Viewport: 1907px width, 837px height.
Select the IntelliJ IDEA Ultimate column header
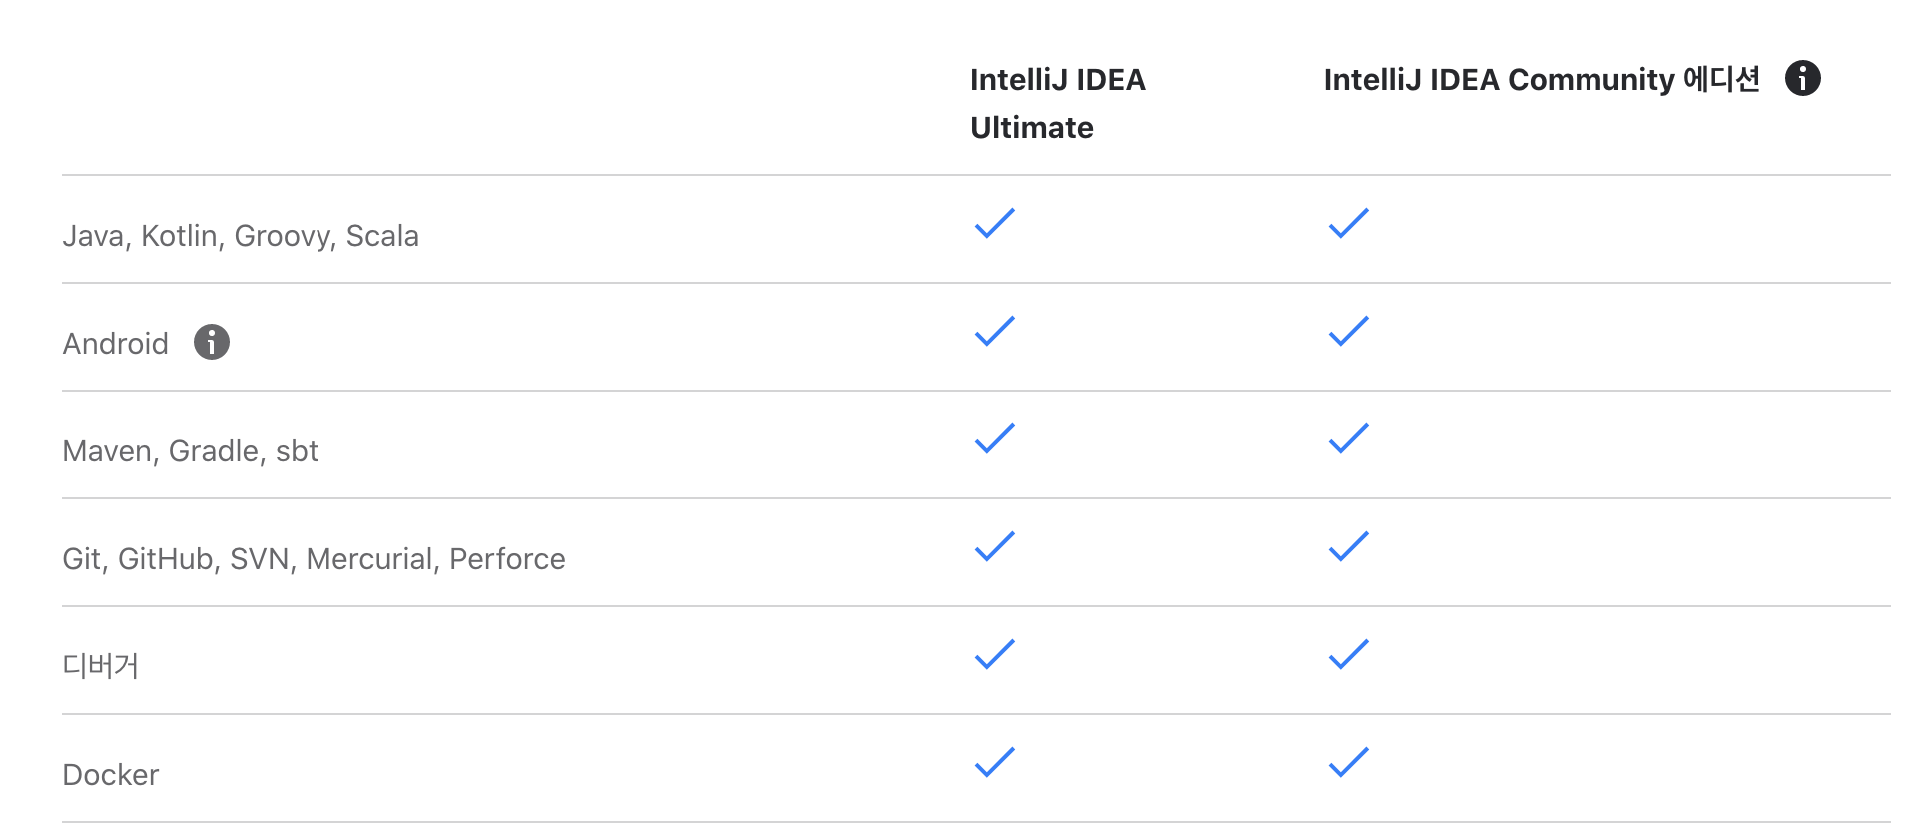click(1057, 103)
